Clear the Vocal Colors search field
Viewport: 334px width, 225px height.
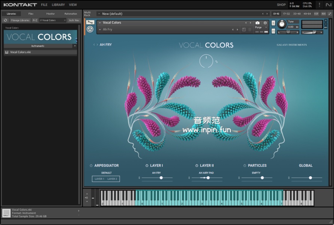tap(65, 20)
